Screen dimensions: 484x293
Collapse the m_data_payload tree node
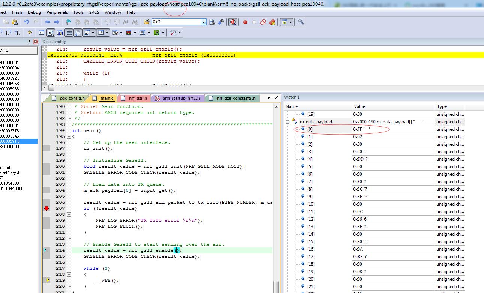(288, 121)
